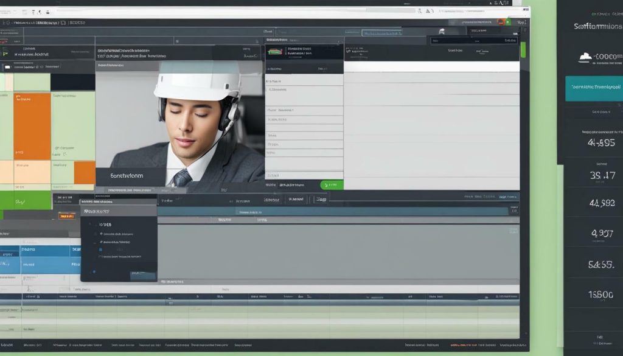Screen dimensions: 623x356
Task: Click the large orange treemap block
Action: [32, 126]
